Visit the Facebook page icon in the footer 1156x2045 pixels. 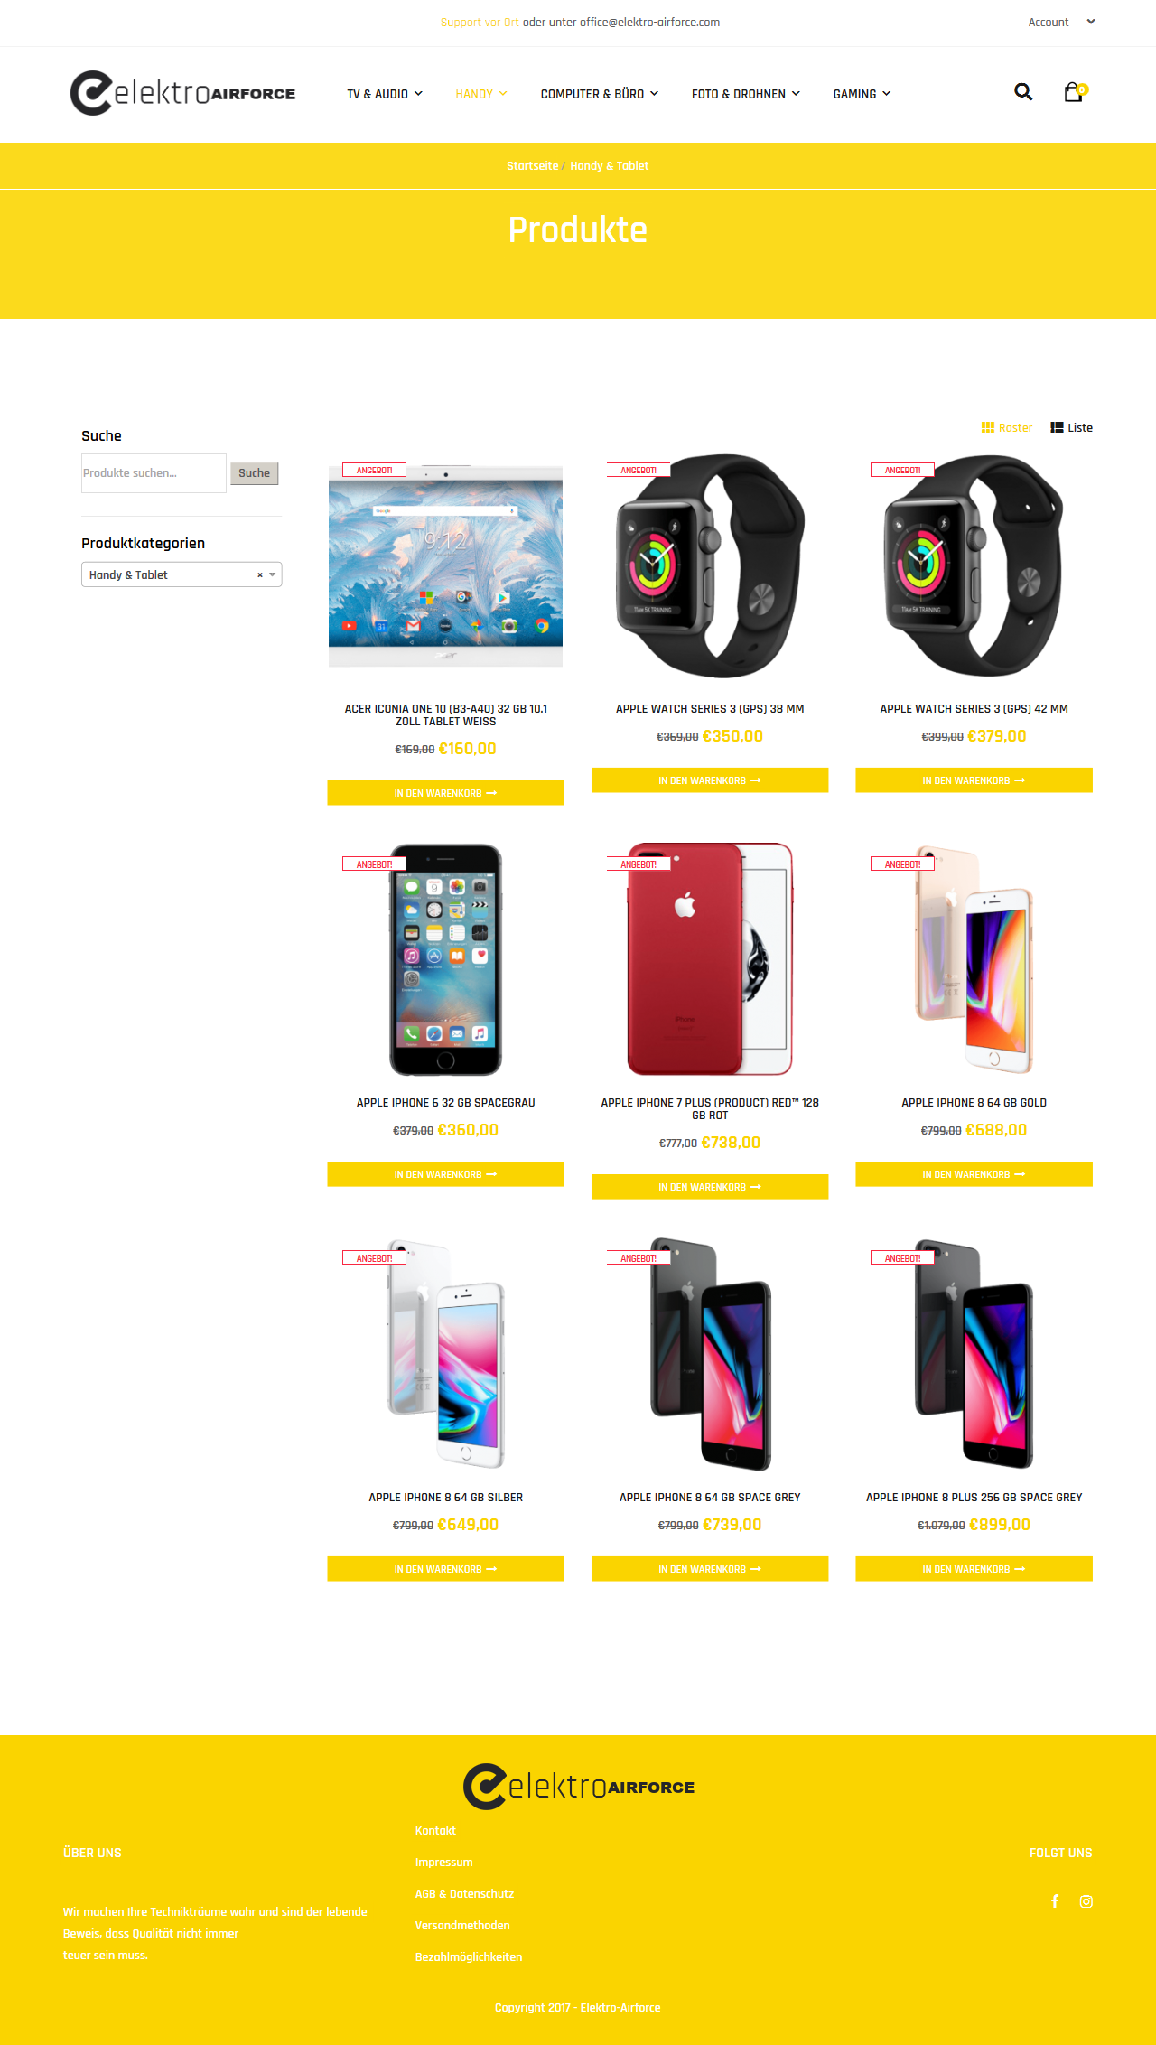point(1055,1901)
